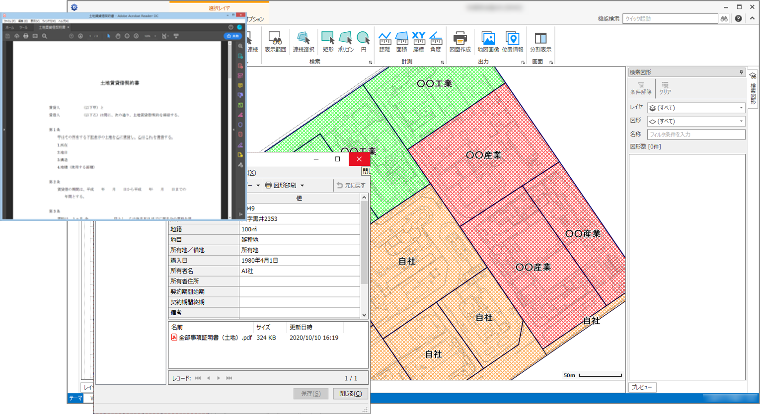Viewport: 760px width, 414px height.
Task: Toggle 分割表示 split view
Action: click(540, 42)
